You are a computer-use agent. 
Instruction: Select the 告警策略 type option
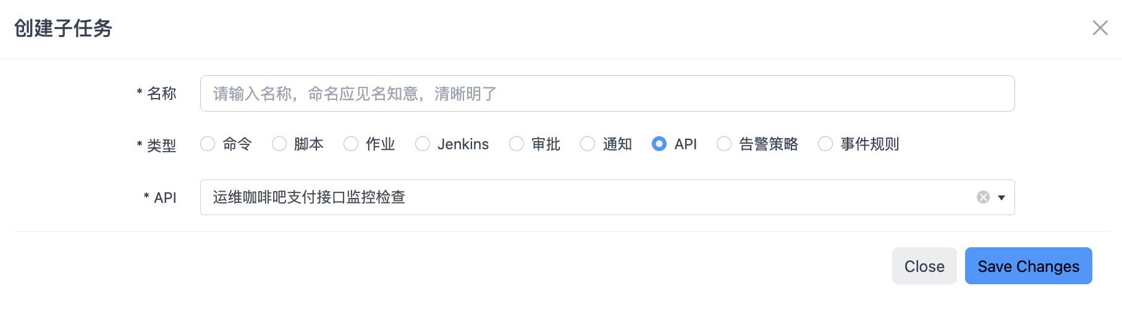tap(724, 144)
